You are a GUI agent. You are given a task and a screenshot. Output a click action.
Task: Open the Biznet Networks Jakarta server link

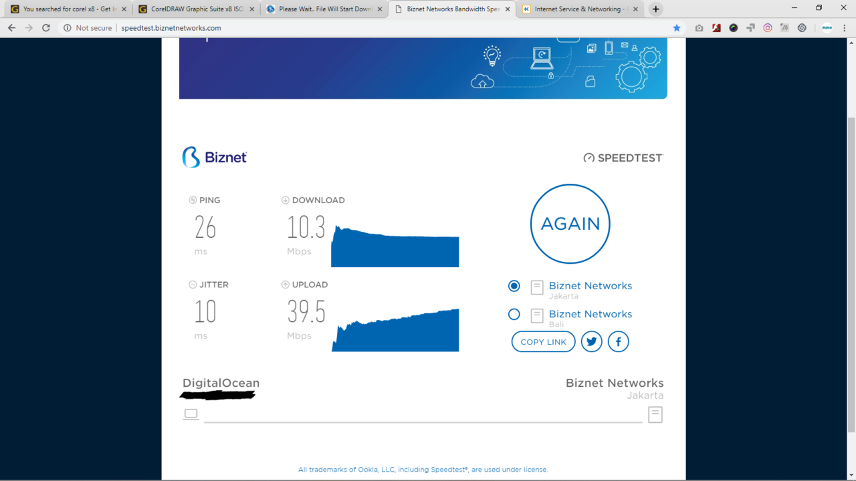(x=591, y=285)
